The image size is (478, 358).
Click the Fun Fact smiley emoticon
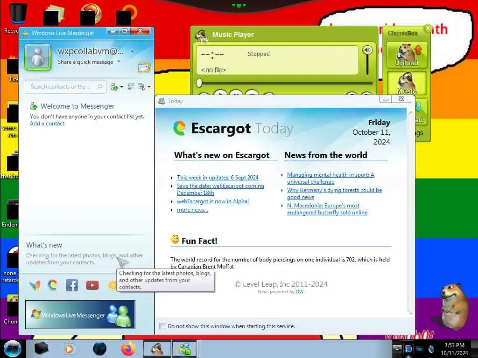coord(175,240)
